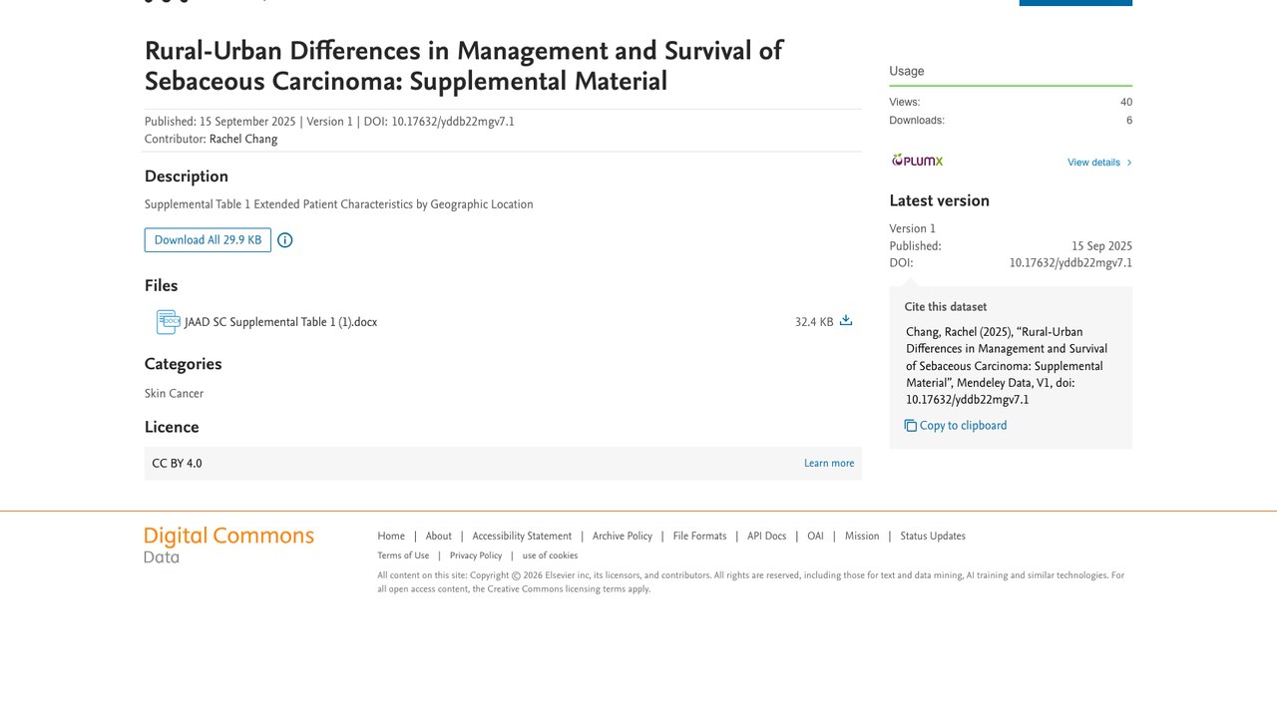This screenshot has width=1277, height=718.
Task: Click the info icon beside Download All
Action: pos(285,240)
